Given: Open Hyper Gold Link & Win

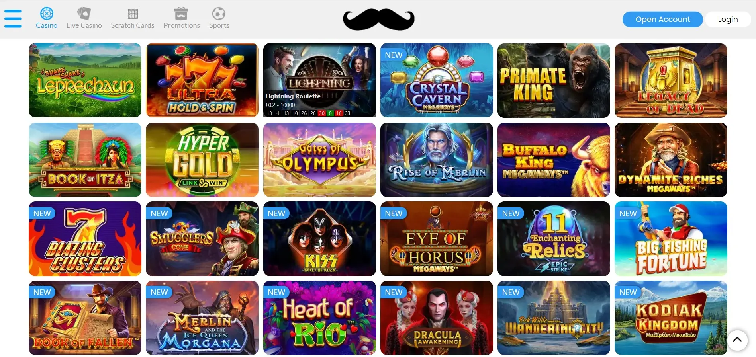Looking at the screenshot, I should pos(202,160).
